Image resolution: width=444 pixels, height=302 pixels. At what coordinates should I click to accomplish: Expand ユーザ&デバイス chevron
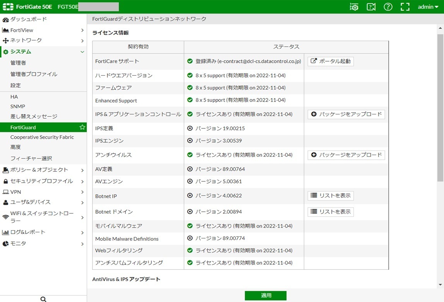point(82,202)
